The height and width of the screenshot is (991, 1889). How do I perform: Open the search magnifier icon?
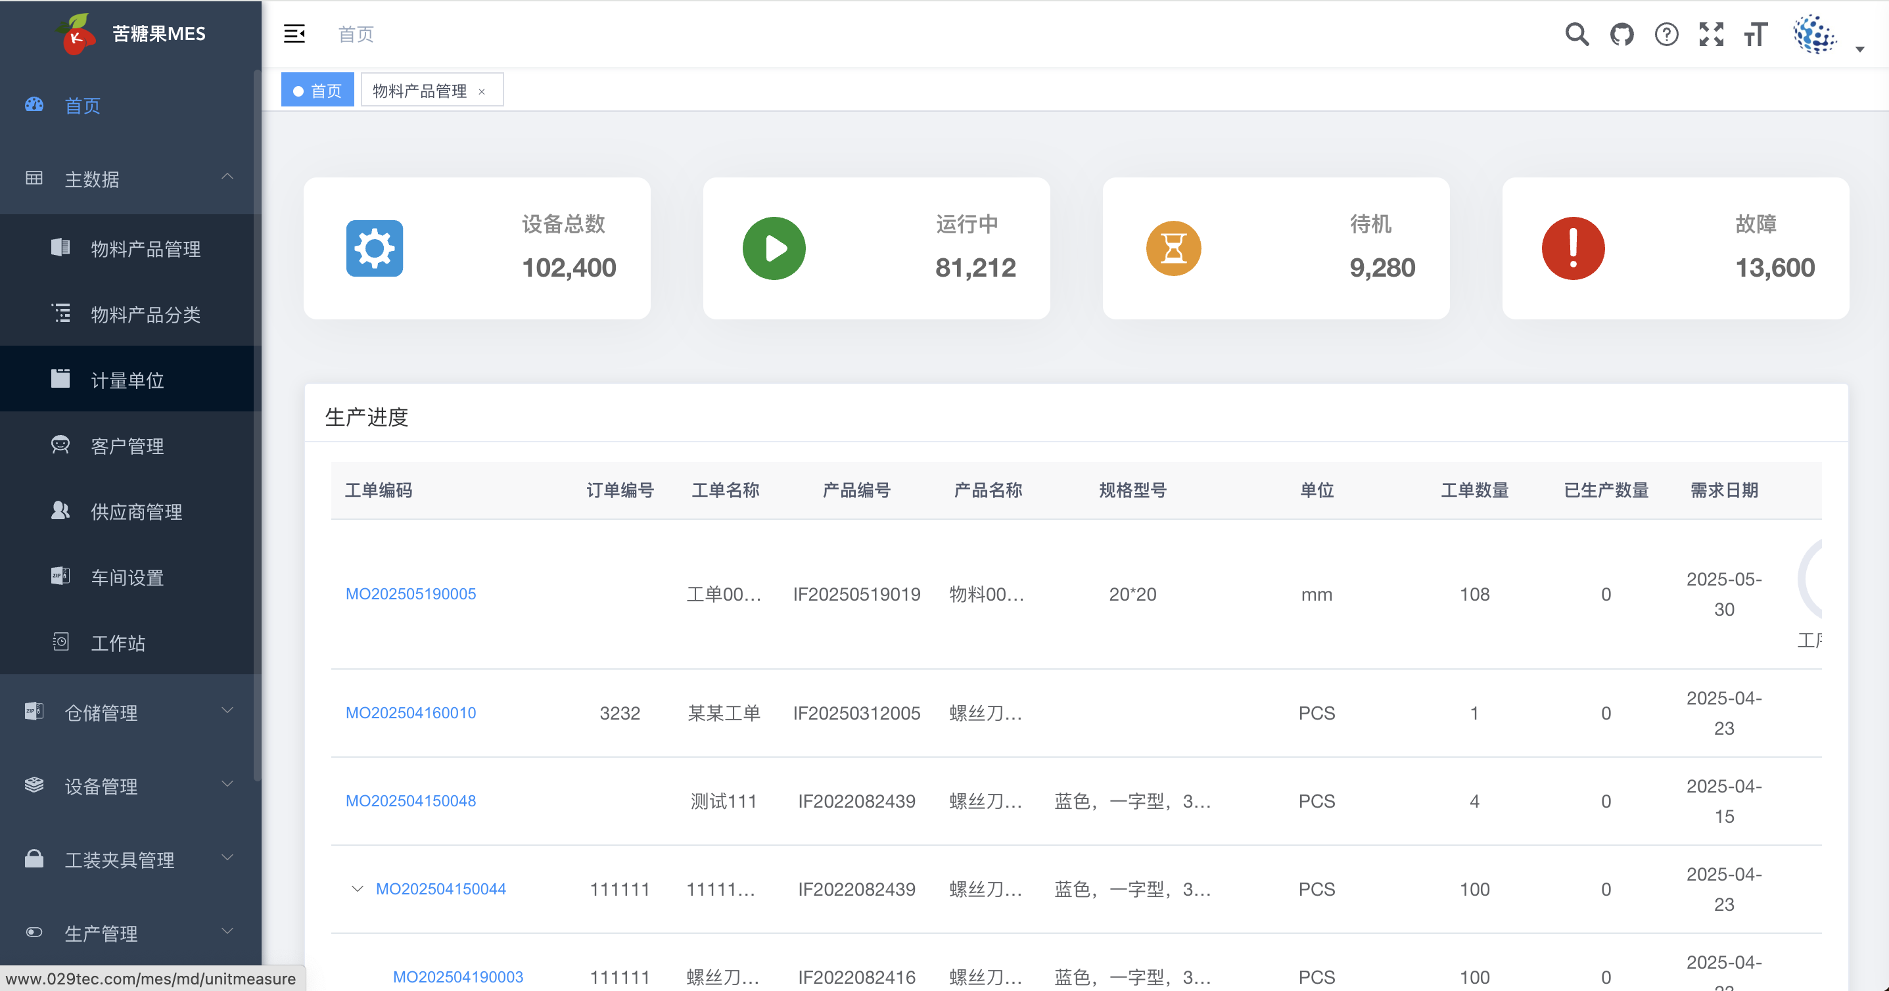pyautogui.click(x=1577, y=34)
